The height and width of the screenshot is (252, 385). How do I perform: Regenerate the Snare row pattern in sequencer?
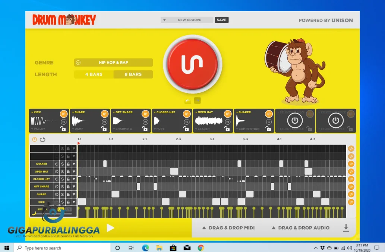pos(351,194)
